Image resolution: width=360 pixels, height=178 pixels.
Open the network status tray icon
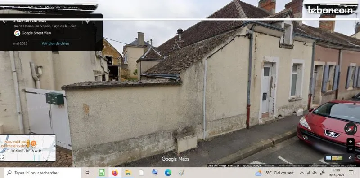309,173
